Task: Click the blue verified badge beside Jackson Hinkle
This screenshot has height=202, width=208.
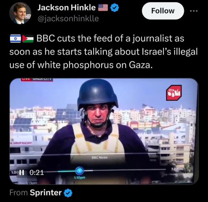Action: [x=114, y=7]
